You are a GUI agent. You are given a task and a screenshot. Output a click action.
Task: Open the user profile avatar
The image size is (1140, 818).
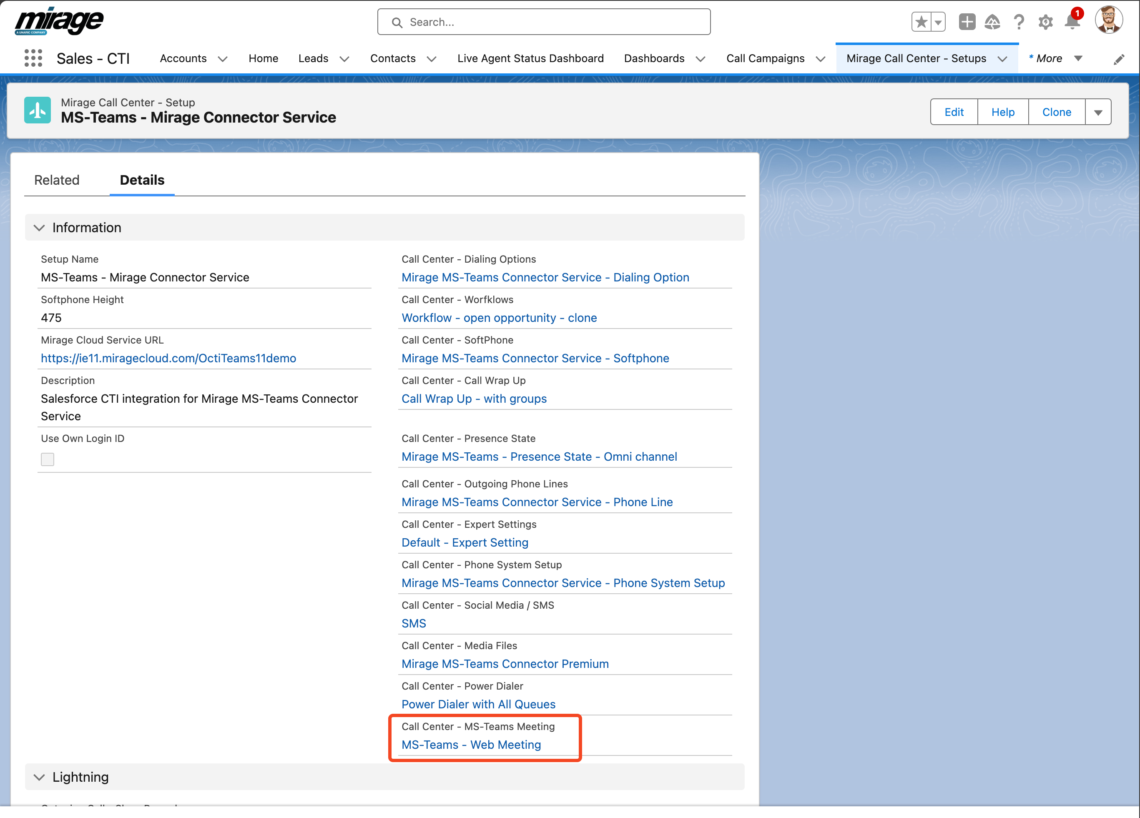(1108, 20)
